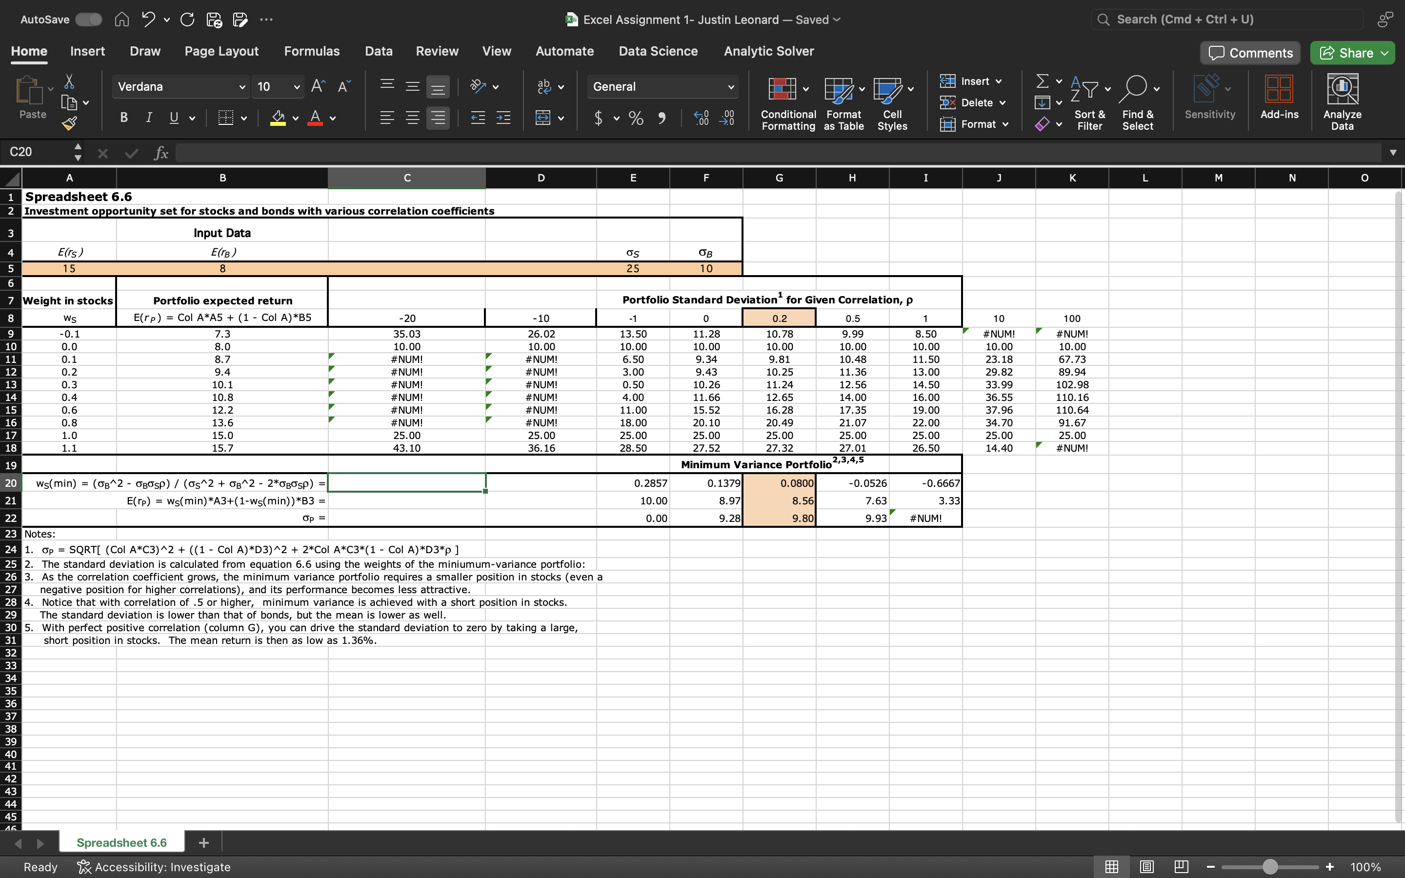Toggle Bold formatting
The image size is (1405, 878).
tap(123, 118)
